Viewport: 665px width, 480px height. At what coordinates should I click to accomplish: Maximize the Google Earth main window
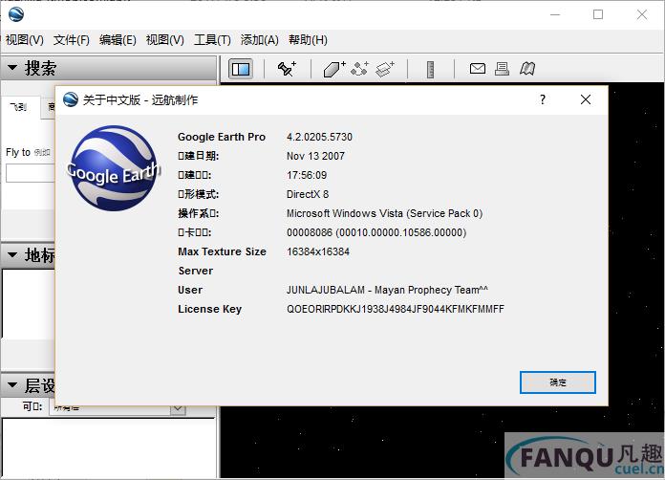click(598, 14)
